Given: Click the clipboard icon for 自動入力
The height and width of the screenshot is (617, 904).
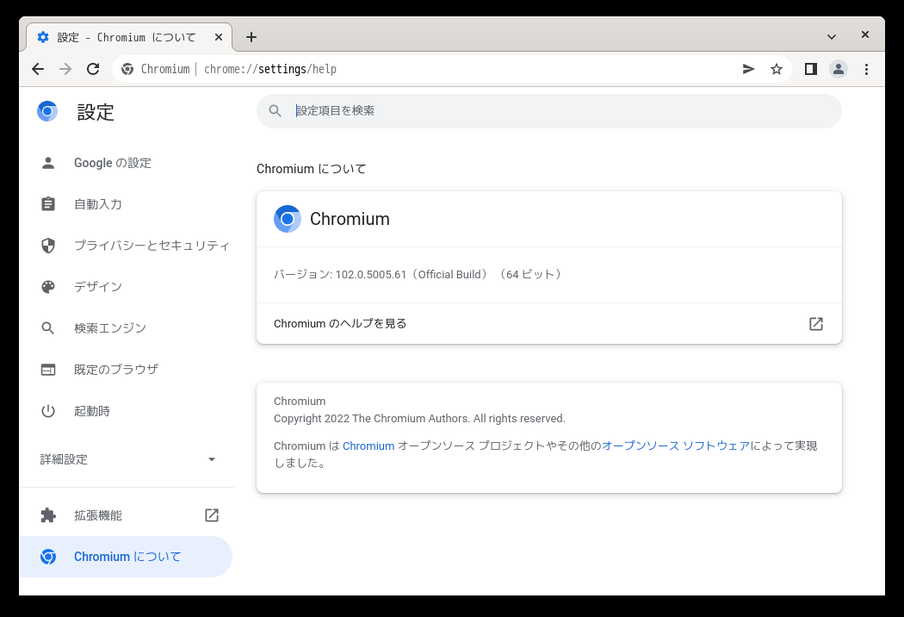Looking at the screenshot, I should click(48, 204).
